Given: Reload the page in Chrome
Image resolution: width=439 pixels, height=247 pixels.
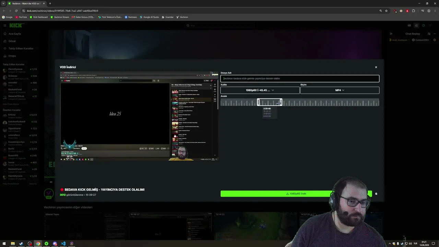Looking at the screenshot, I should pyautogui.click(x=16, y=11).
